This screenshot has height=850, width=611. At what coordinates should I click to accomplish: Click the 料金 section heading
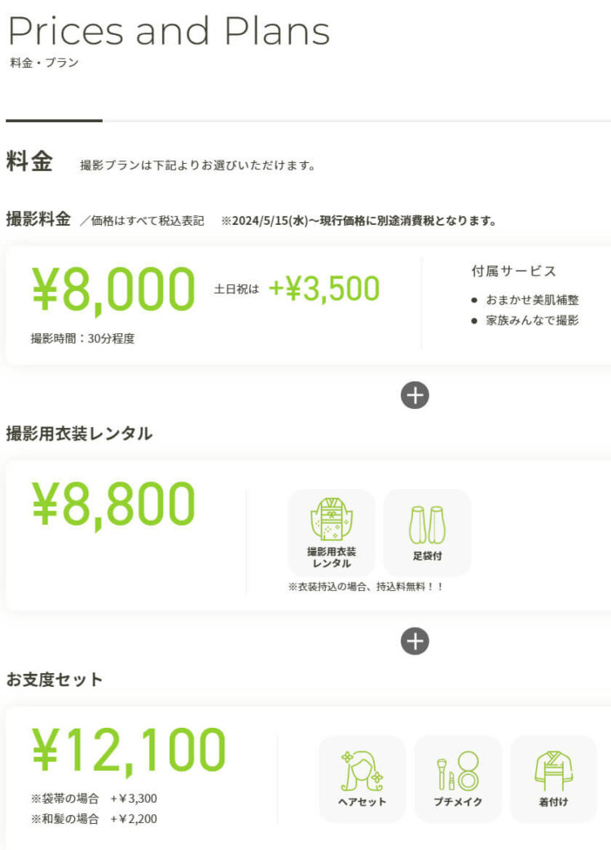pyautogui.click(x=29, y=161)
